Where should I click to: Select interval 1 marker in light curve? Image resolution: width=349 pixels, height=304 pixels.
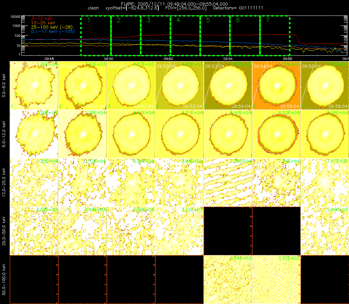(89, 20)
